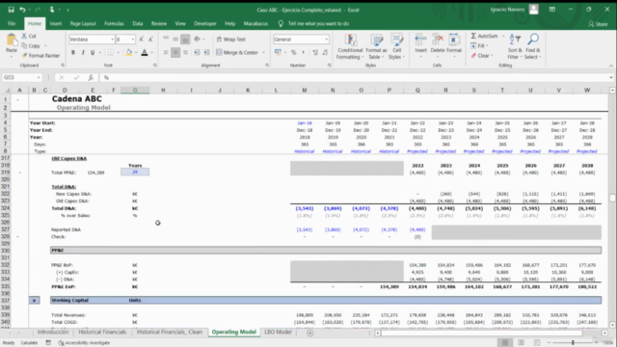Toggle underline formatting
617x347 pixels.
click(x=93, y=52)
